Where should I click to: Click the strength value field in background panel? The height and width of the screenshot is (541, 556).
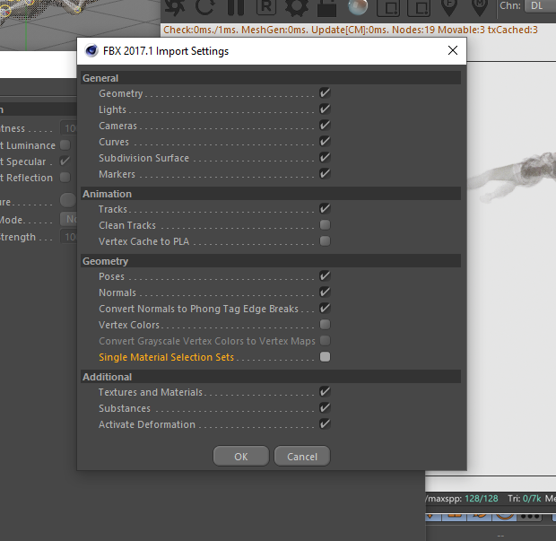click(68, 237)
